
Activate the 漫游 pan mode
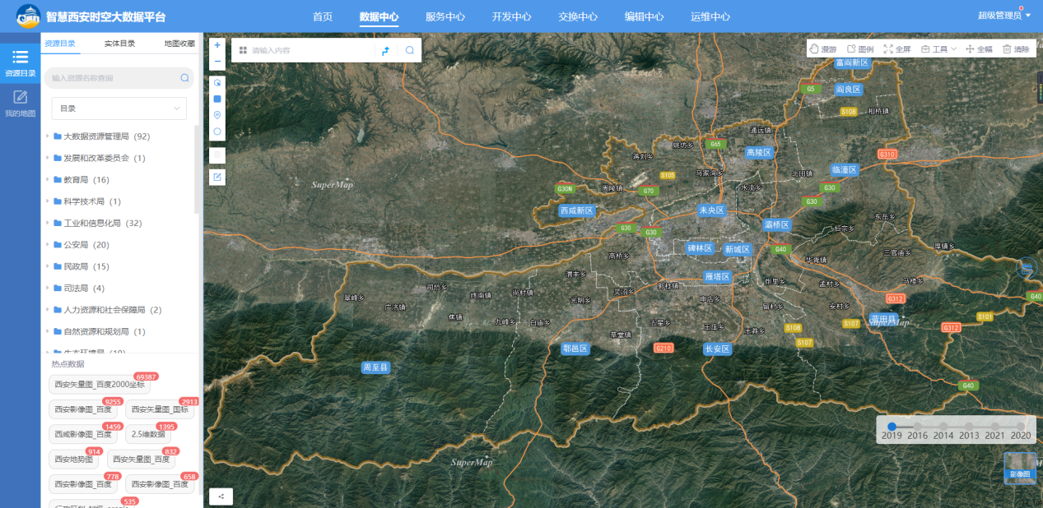coord(825,49)
